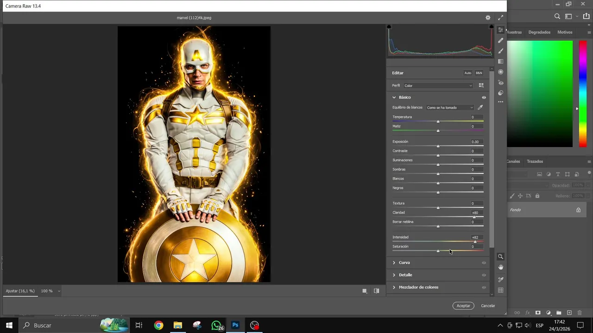Browse profiles grid icon beside Perfil

(481, 86)
